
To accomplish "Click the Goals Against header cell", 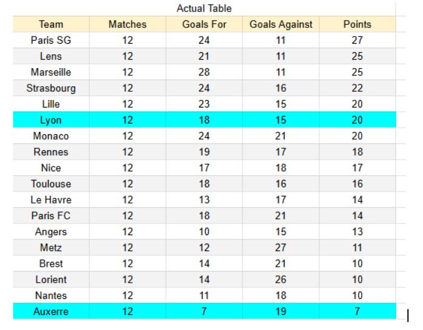I will pos(281,25).
